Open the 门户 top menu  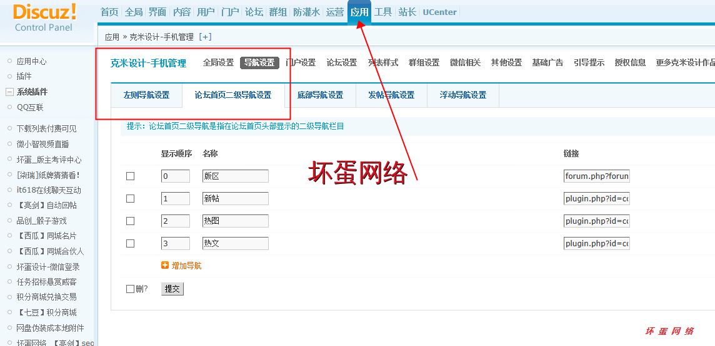pyautogui.click(x=230, y=12)
